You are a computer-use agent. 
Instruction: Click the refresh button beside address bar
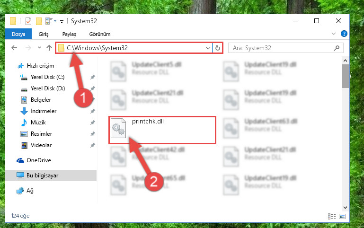click(x=218, y=48)
